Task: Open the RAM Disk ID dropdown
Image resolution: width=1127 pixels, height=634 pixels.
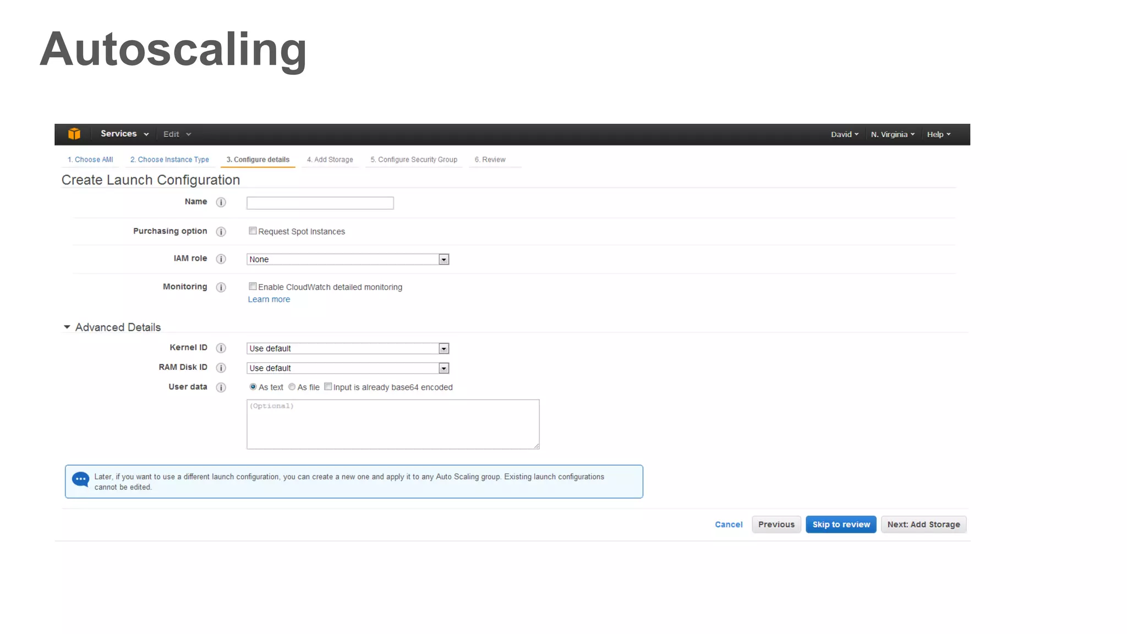Action: pos(348,368)
